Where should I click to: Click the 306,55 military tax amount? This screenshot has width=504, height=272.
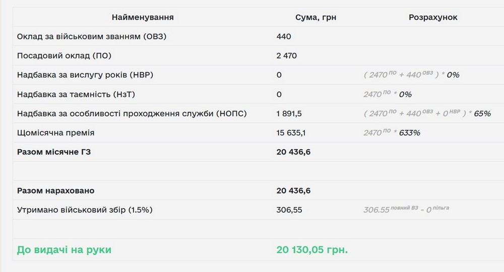pos(289,210)
